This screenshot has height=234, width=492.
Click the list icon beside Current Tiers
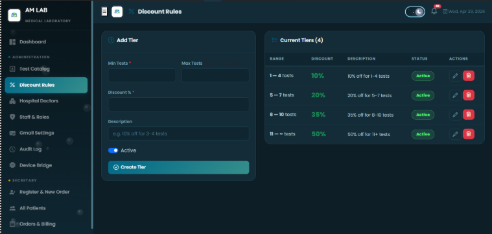pyautogui.click(x=274, y=40)
